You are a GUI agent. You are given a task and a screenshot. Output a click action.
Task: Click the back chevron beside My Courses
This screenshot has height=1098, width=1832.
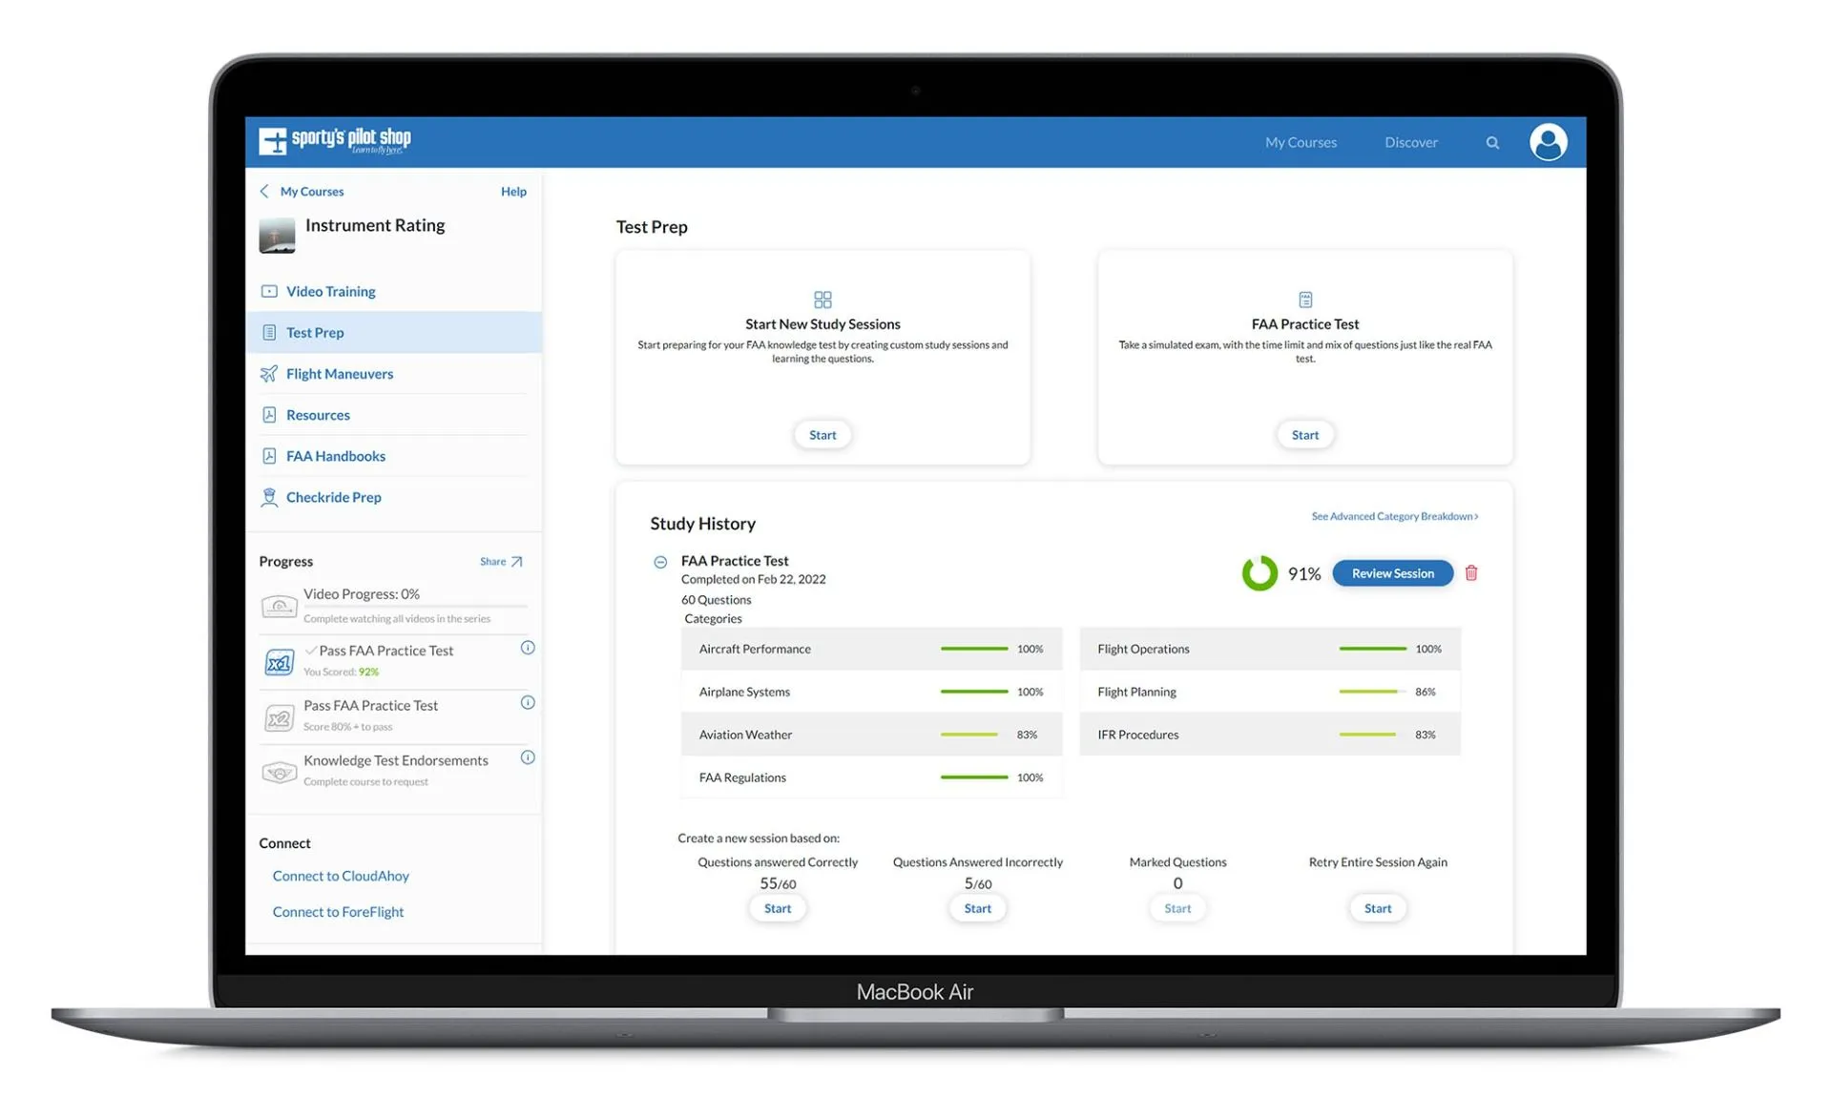pyautogui.click(x=264, y=191)
